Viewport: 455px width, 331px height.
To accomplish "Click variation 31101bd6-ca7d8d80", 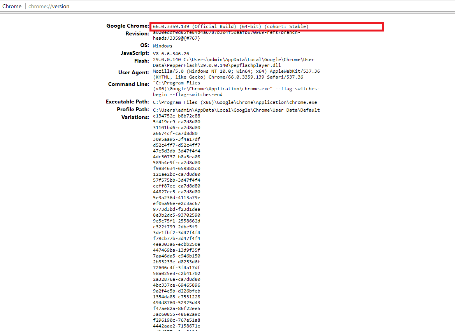I will tap(176, 128).
